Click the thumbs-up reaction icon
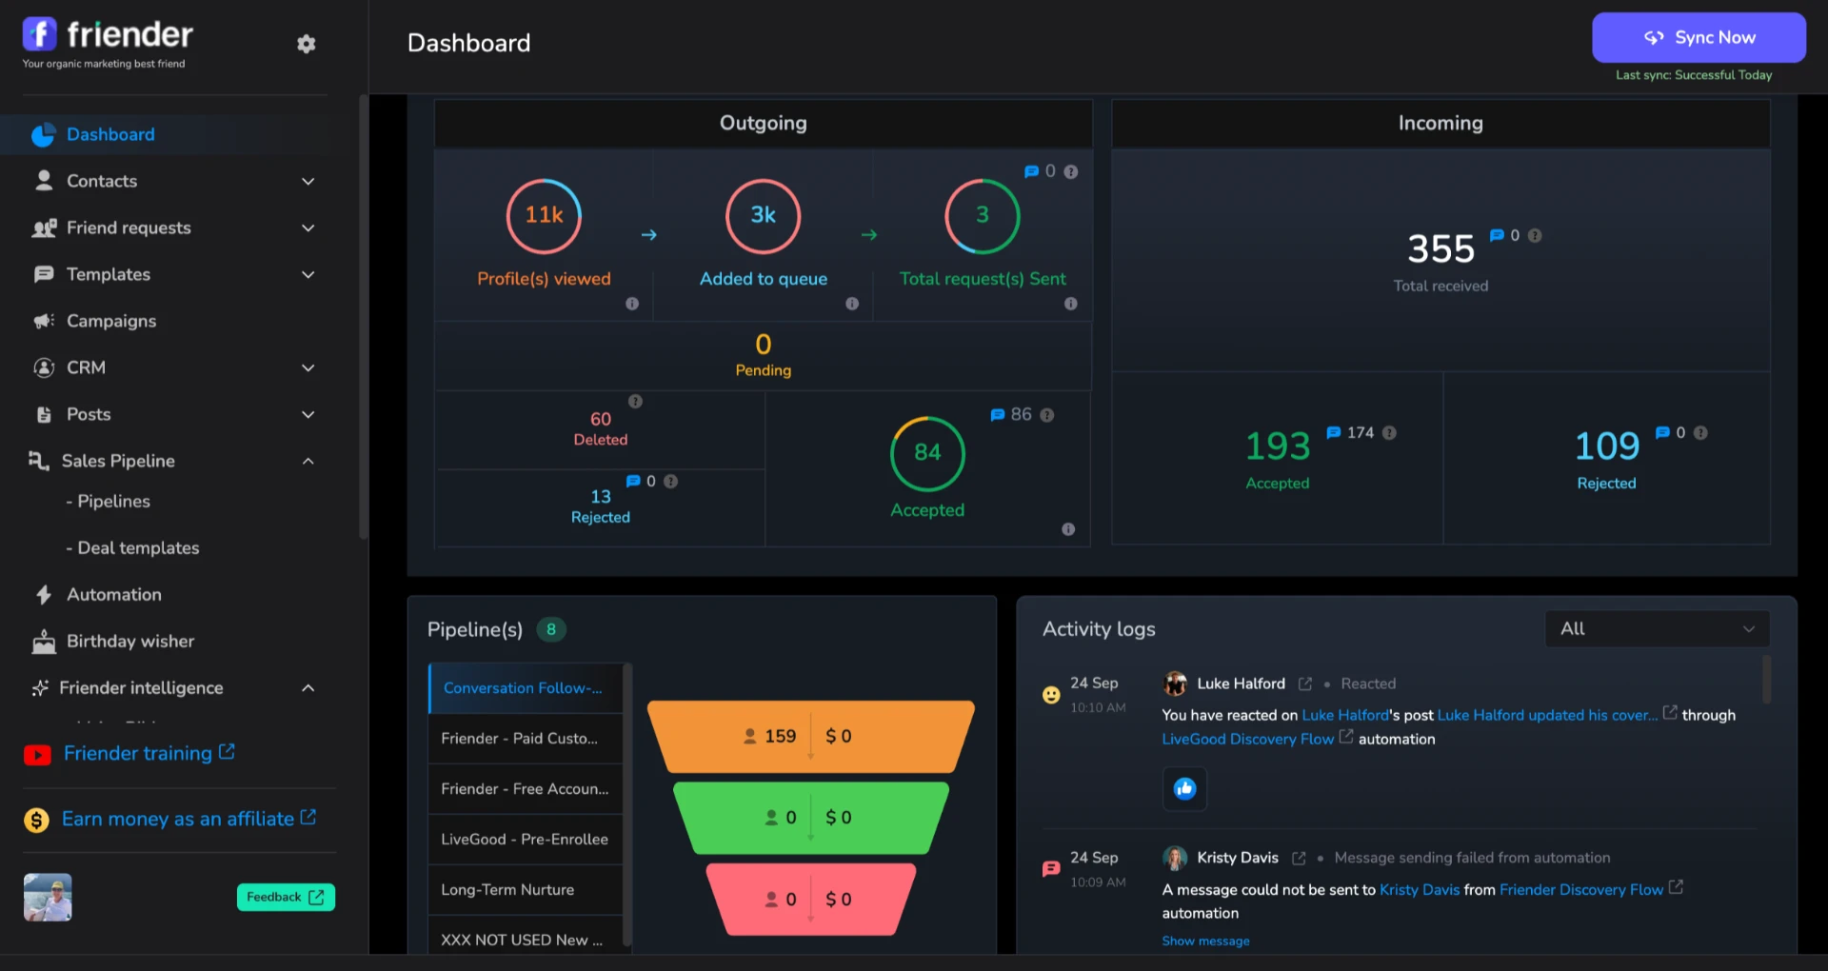Image resolution: width=1828 pixels, height=971 pixels. (1184, 788)
